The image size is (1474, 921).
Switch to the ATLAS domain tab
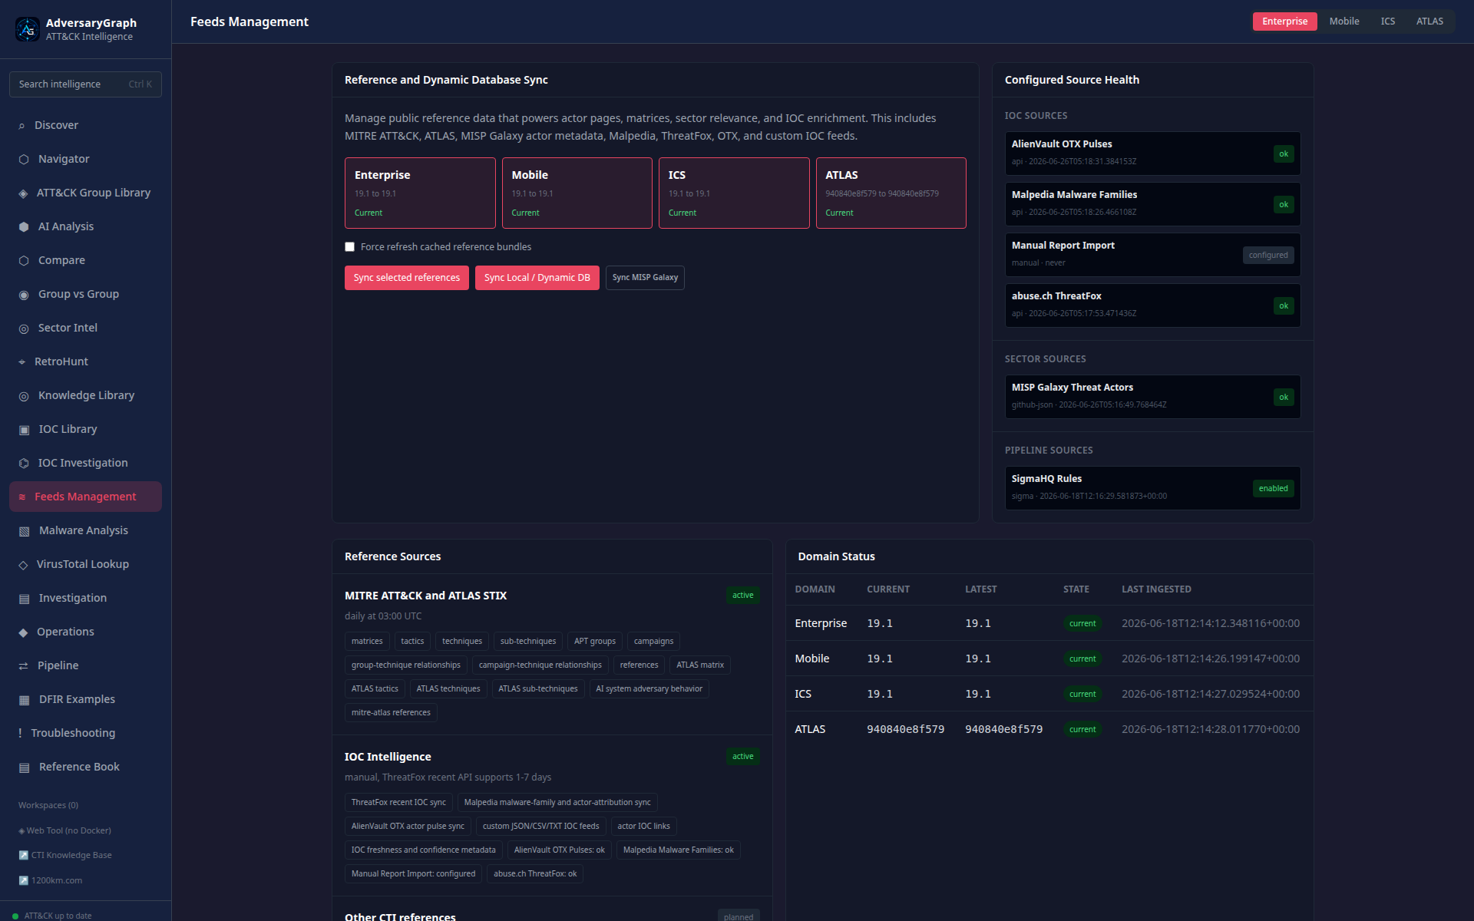[1429, 21]
